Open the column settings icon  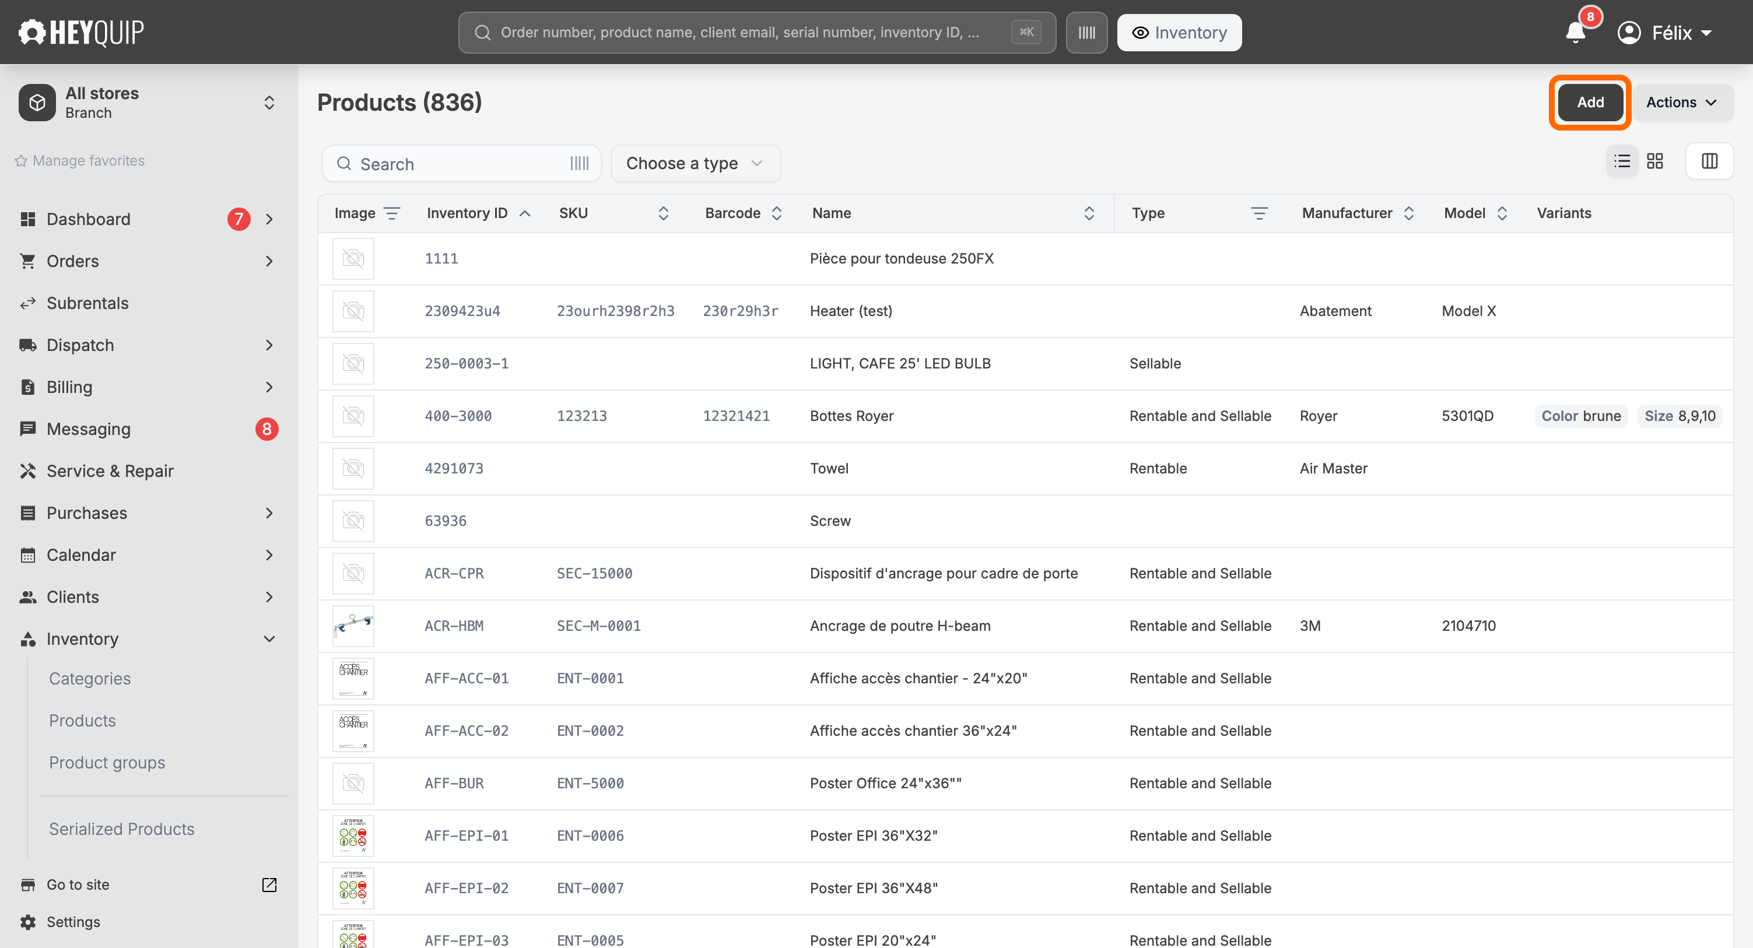click(1709, 161)
